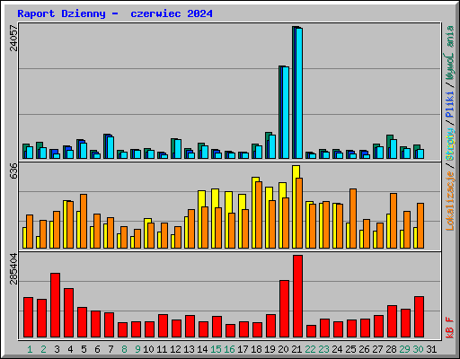This screenshot has width=460, height=359.
Task: Select the orange 'Lokalizacje' legend label
Action: pyautogui.click(x=450, y=201)
